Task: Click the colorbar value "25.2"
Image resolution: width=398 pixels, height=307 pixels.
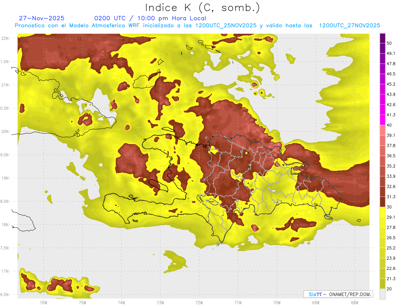Action: pyautogui.click(x=391, y=248)
